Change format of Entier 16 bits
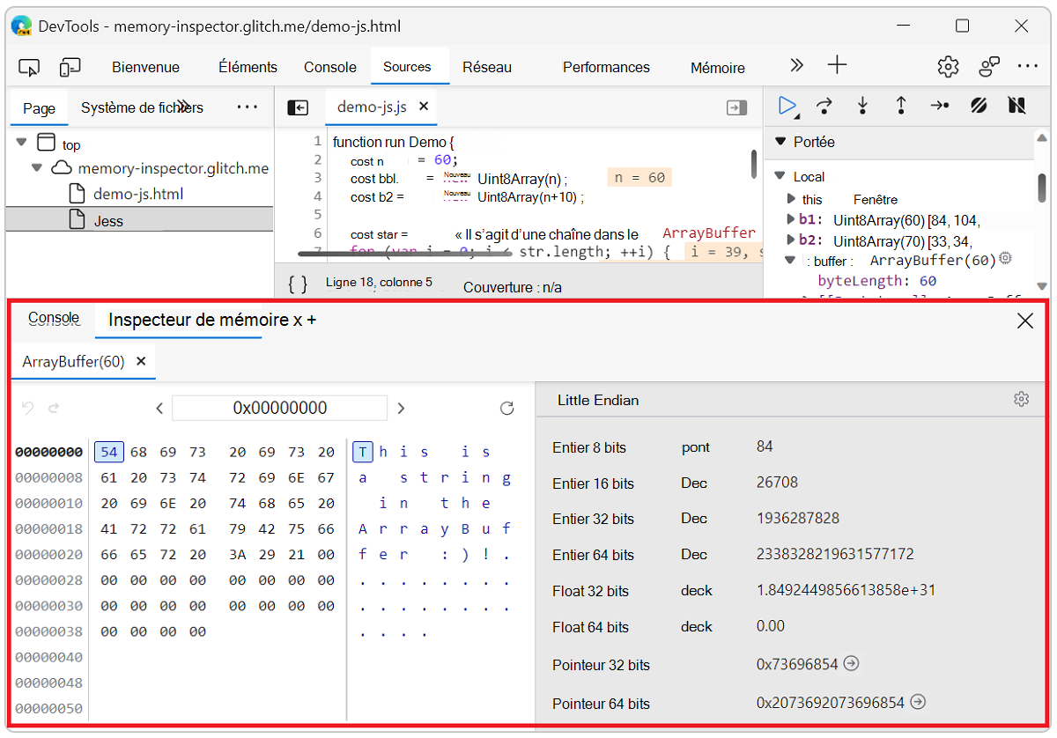The width and height of the screenshot is (1057, 738). coord(694,483)
